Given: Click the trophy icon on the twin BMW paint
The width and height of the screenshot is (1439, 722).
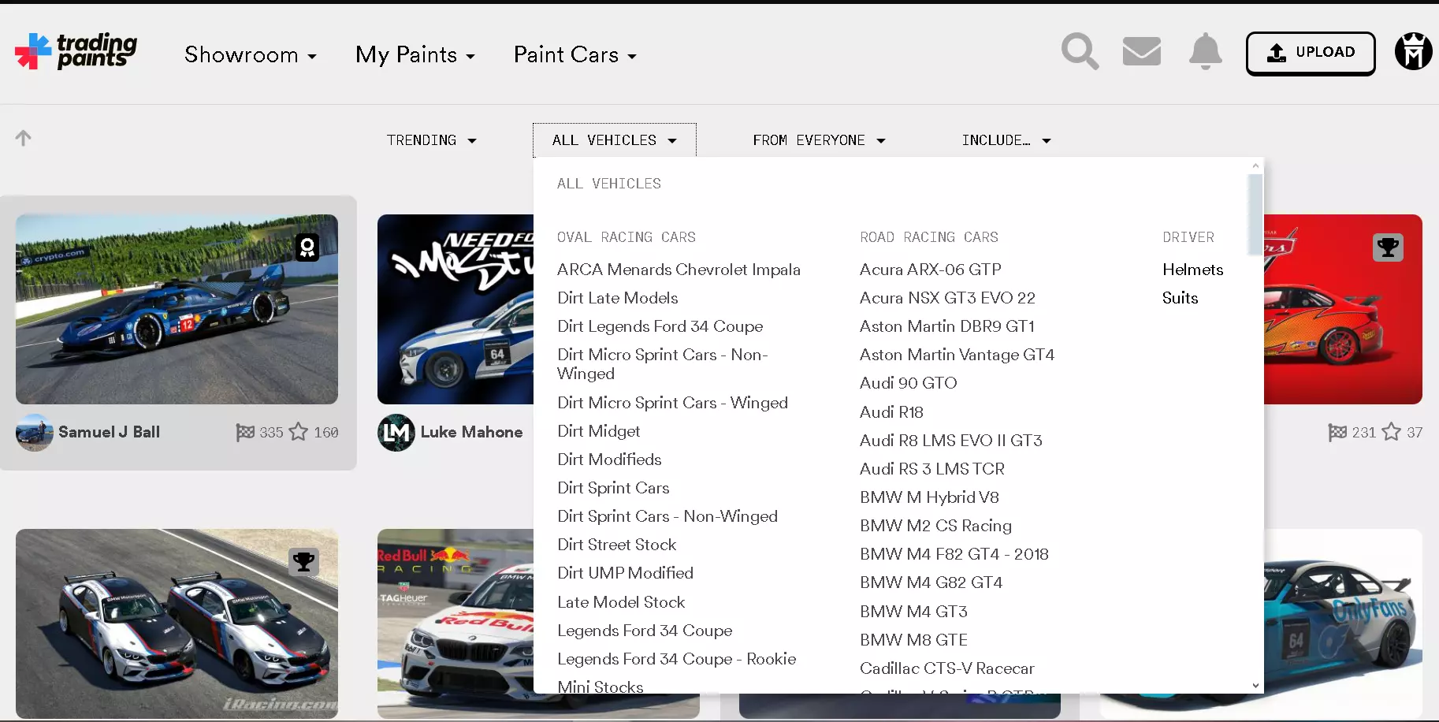Looking at the screenshot, I should click(303, 562).
